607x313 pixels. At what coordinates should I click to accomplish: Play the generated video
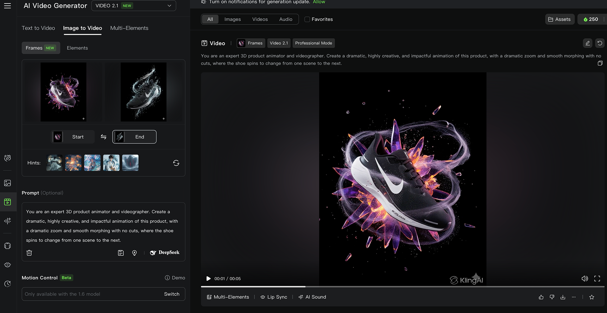tap(208, 279)
